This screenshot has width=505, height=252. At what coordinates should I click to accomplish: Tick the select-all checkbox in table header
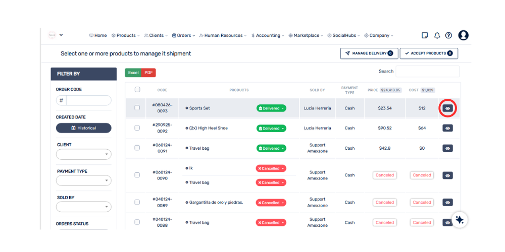pyautogui.click(x=137, y=90)
